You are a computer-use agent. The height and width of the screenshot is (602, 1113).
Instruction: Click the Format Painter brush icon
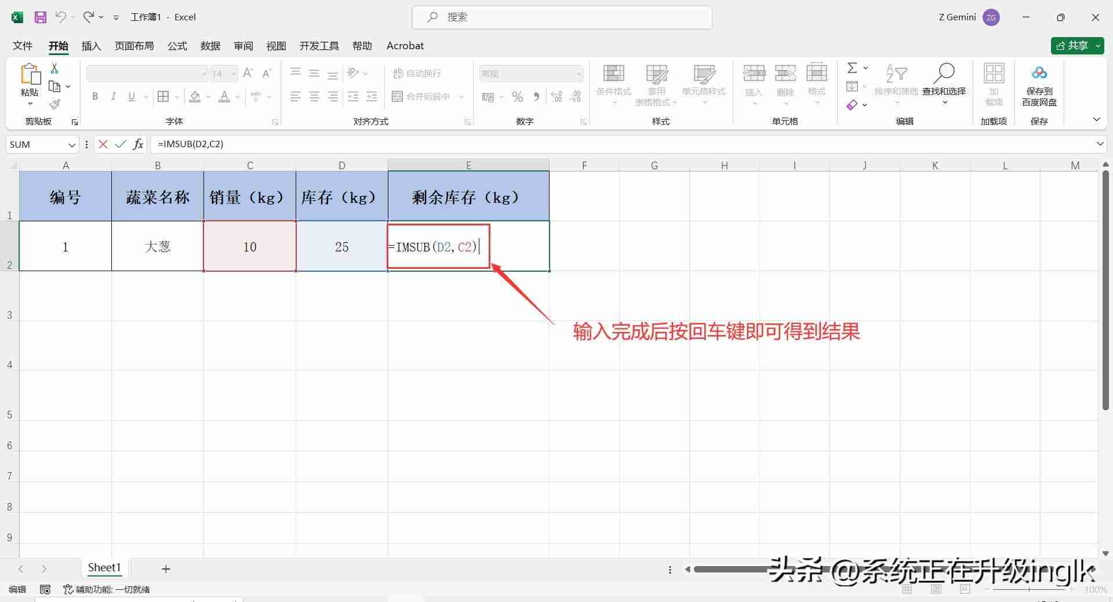[55, 104]
